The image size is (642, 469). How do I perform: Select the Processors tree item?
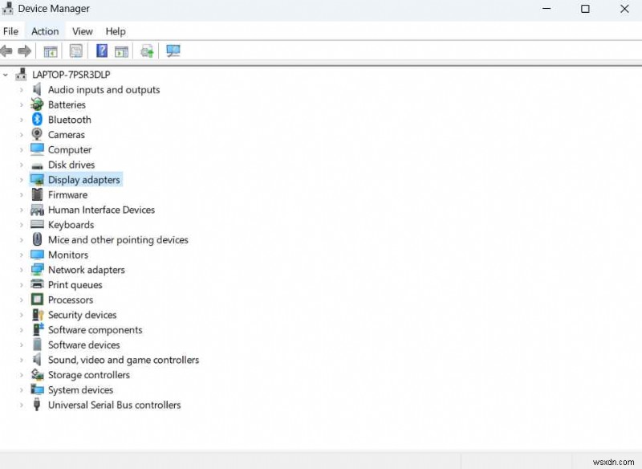click(71, 300)
